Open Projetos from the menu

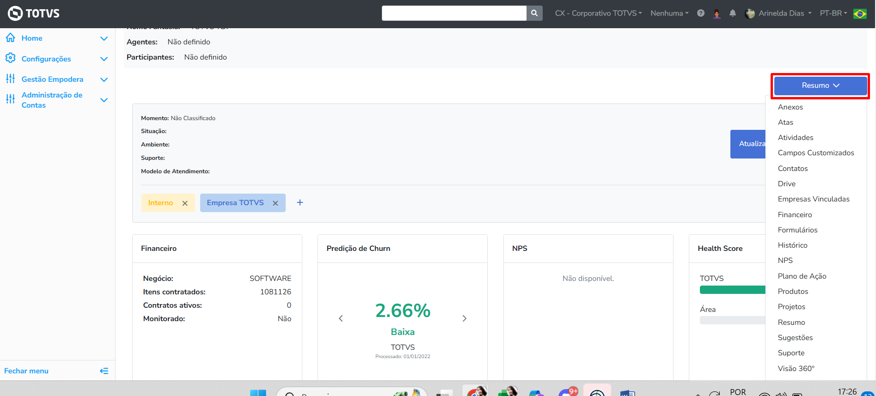coord(791,307)
